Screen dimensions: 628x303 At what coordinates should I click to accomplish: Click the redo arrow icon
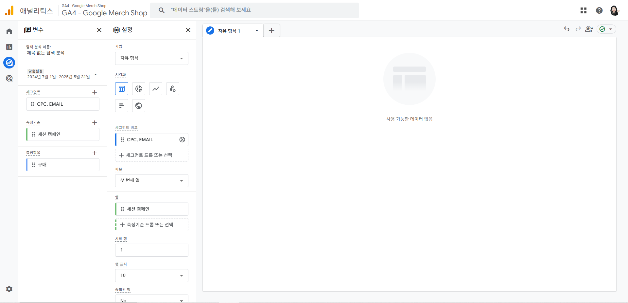tap(578, 29)
